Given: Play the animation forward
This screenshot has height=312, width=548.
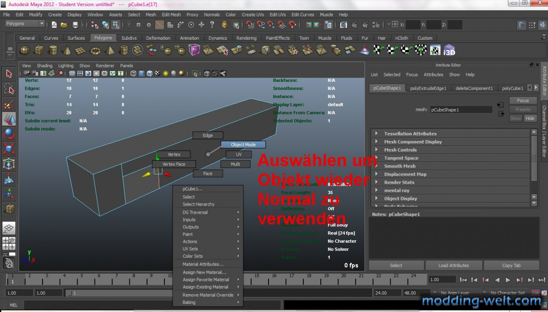Looking at the screenshot, I should [508, 280].
